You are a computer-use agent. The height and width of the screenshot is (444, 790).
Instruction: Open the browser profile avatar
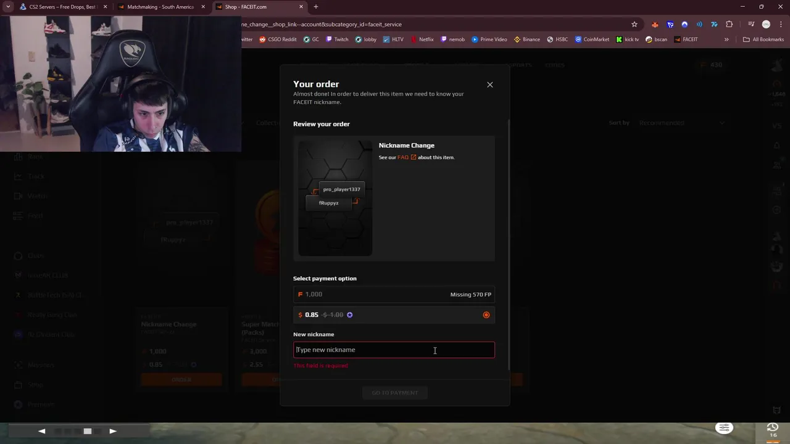click(x=766, y=25)
